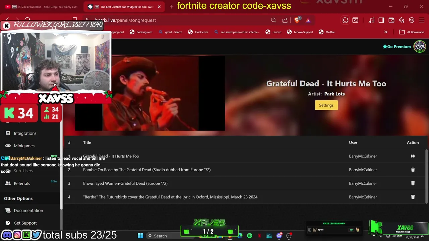Click the song request video thumbnail
Viewport: 429px width, 241px height.
point(150,93)
